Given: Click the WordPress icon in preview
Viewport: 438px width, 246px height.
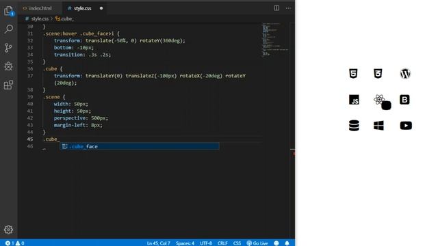Looking at the screenshot, I should click(405, 74).
